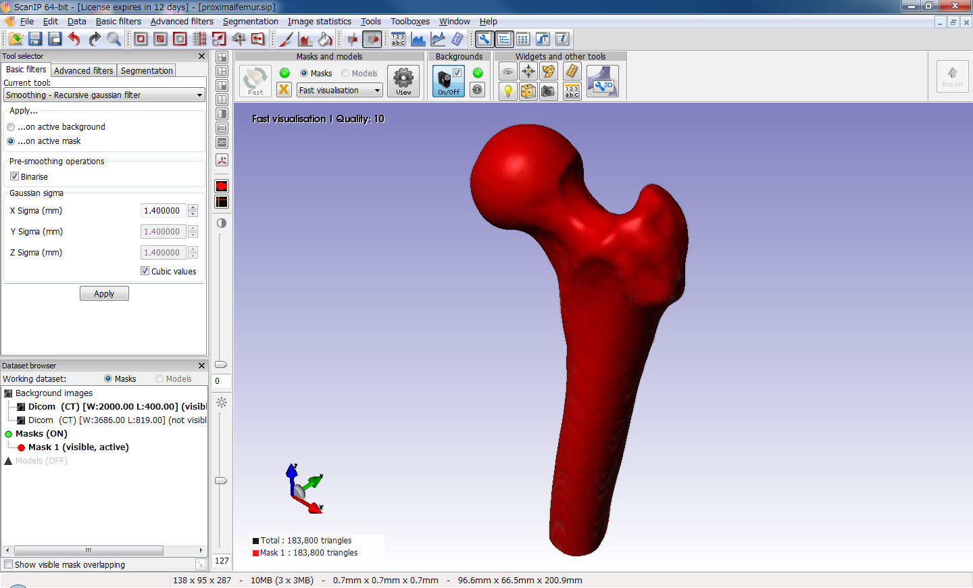The width and height of the screenshot is (973, 588).
Task: Open the File menu
Action: click(x=27, y=22)
